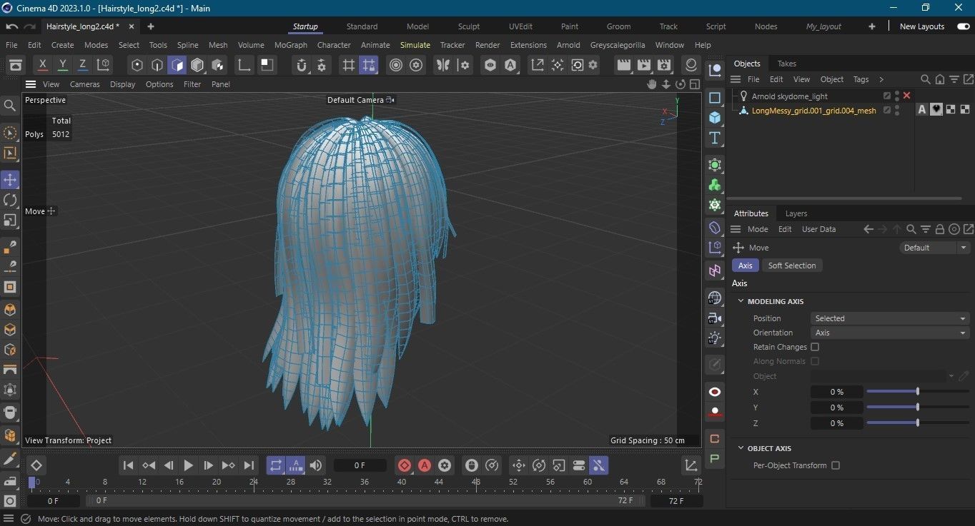The height and width of the screenshot is (526, 975).
Task: Enable the Per-Object Transform checkbox
Action: pos(836,465)
